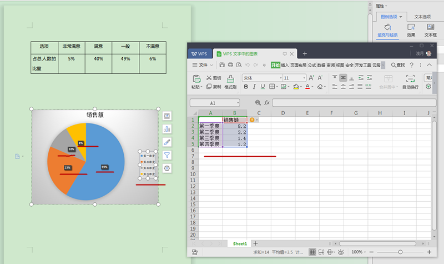Open chart settings gear icon
This screenshot has height=264, width=444.
[167, 168]
